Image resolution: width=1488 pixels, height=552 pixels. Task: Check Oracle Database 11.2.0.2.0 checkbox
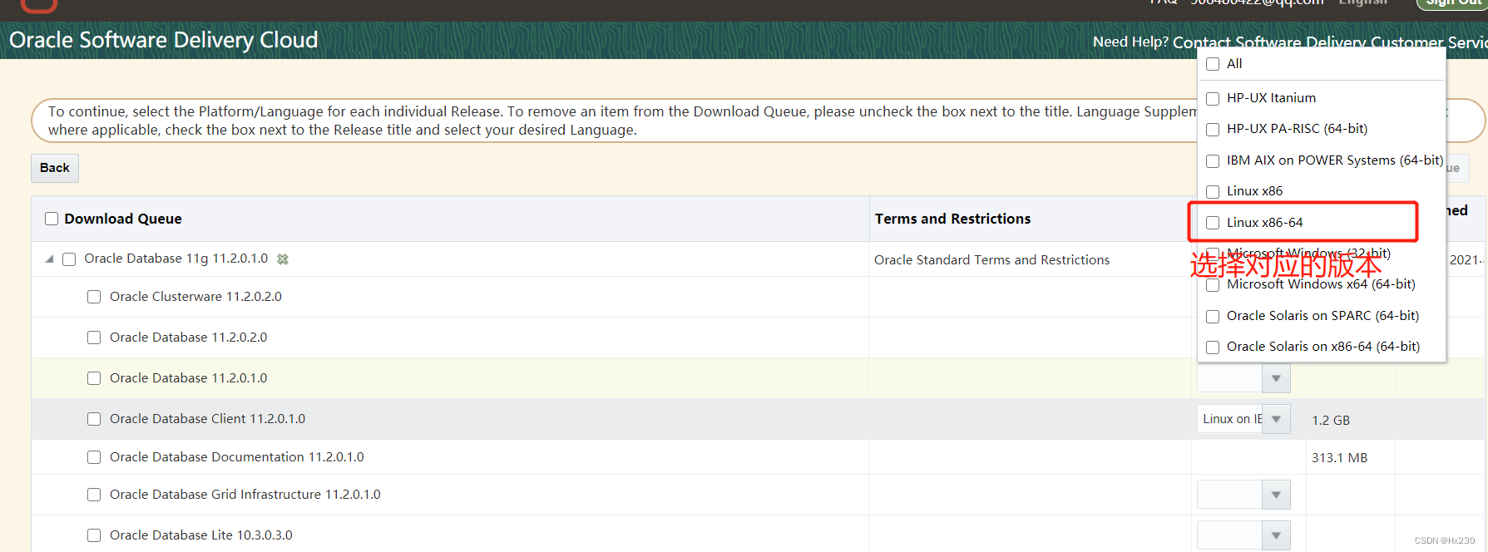tap(94, 338)
